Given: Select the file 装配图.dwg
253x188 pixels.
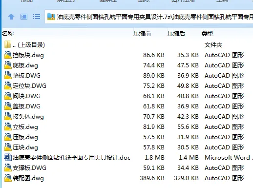Looking at the screenshot, I should [28, 178].
